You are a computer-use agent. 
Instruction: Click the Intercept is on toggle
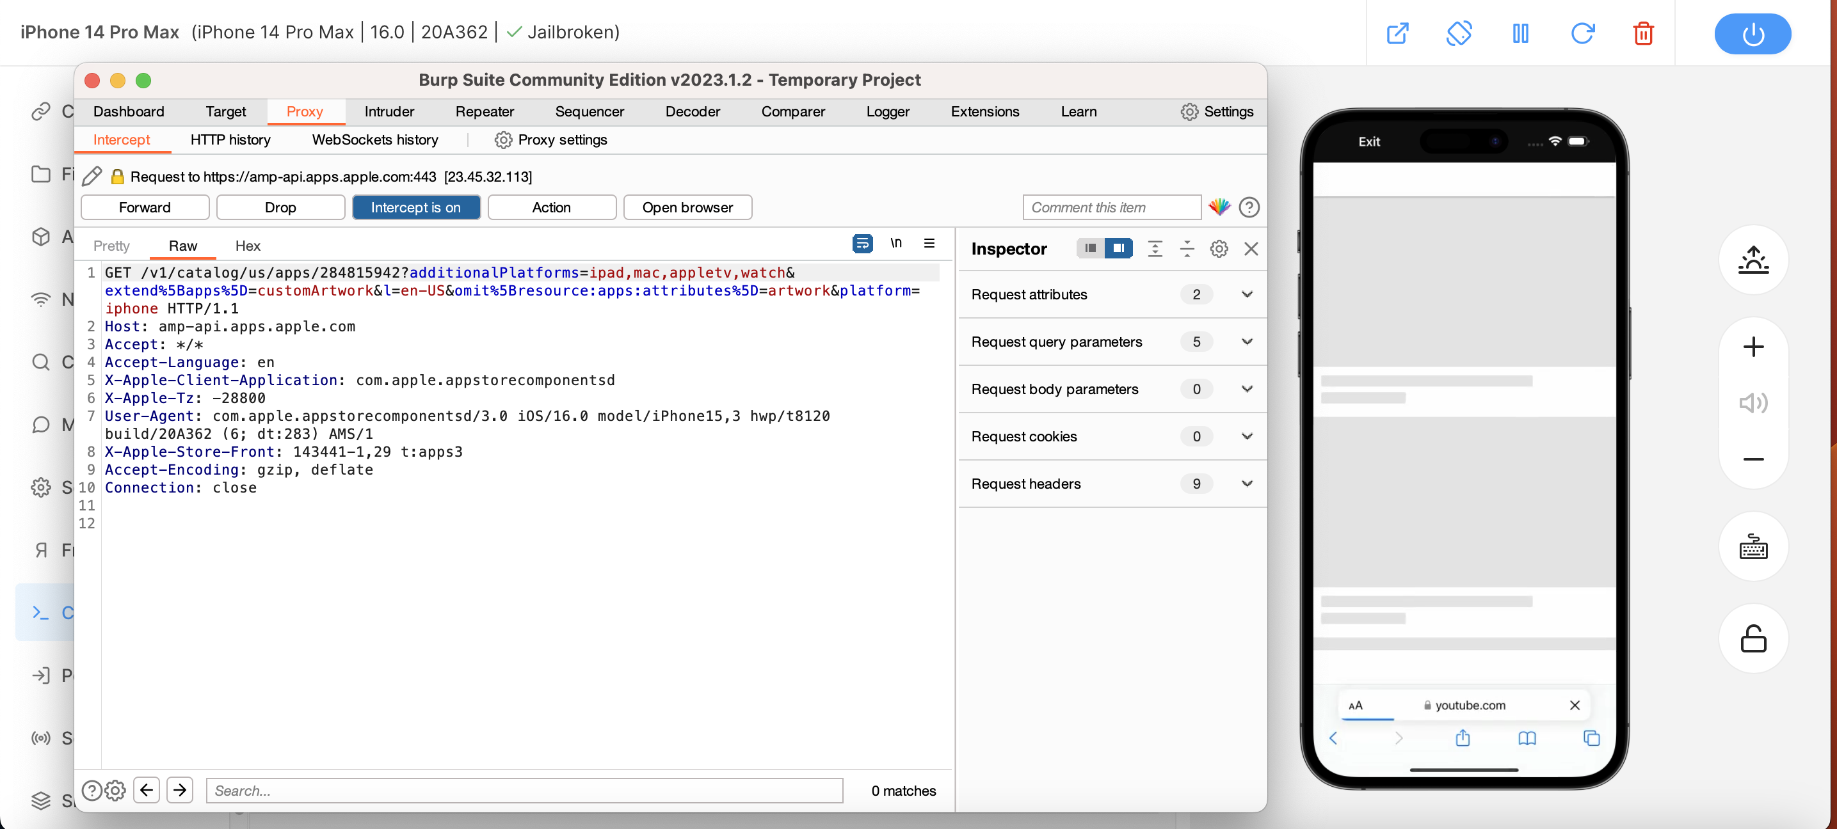[x=417, y=207]
